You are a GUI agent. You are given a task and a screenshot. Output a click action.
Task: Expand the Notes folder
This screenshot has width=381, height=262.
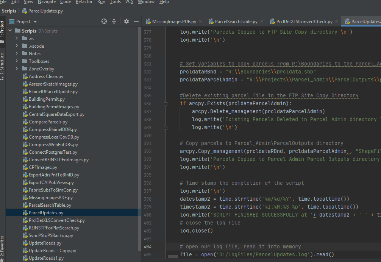[17, 54]
